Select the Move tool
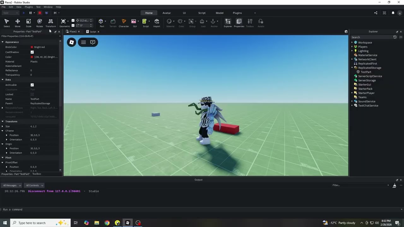Viewport: 404px width, 227px height. point(17,23)
